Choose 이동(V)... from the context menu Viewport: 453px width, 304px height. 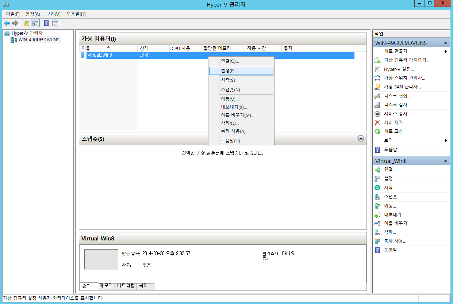(241, 99)
